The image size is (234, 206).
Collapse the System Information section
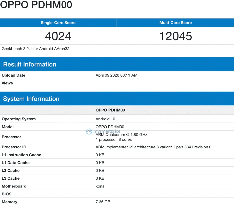click(x=31, y=99)
